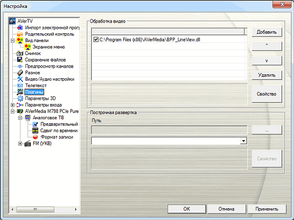The image size is (294, 220).
Task: Click the AVerTV root icon in tree
Action: [x=12, y=21]
